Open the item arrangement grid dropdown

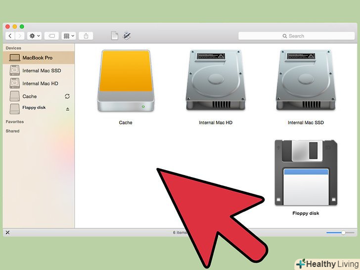69,36
